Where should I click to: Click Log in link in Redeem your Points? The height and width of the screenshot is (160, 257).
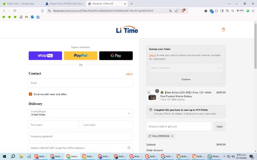point(152,55)
